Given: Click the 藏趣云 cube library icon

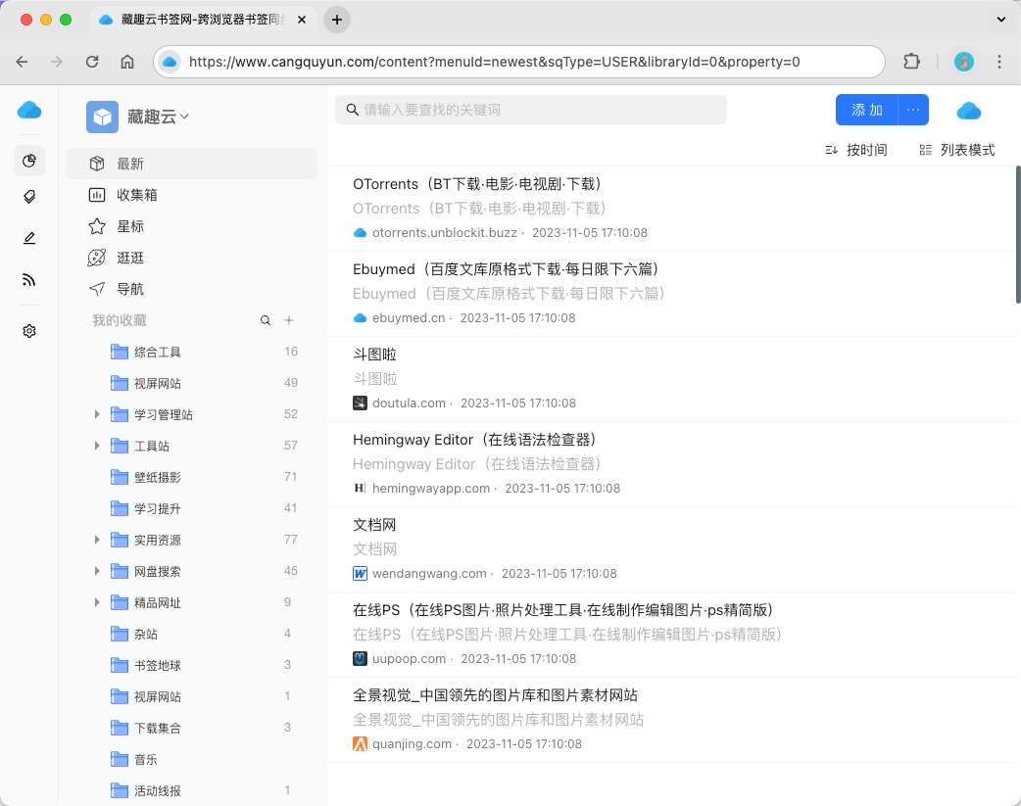Looking at the screenshot, I should point(102,117).
